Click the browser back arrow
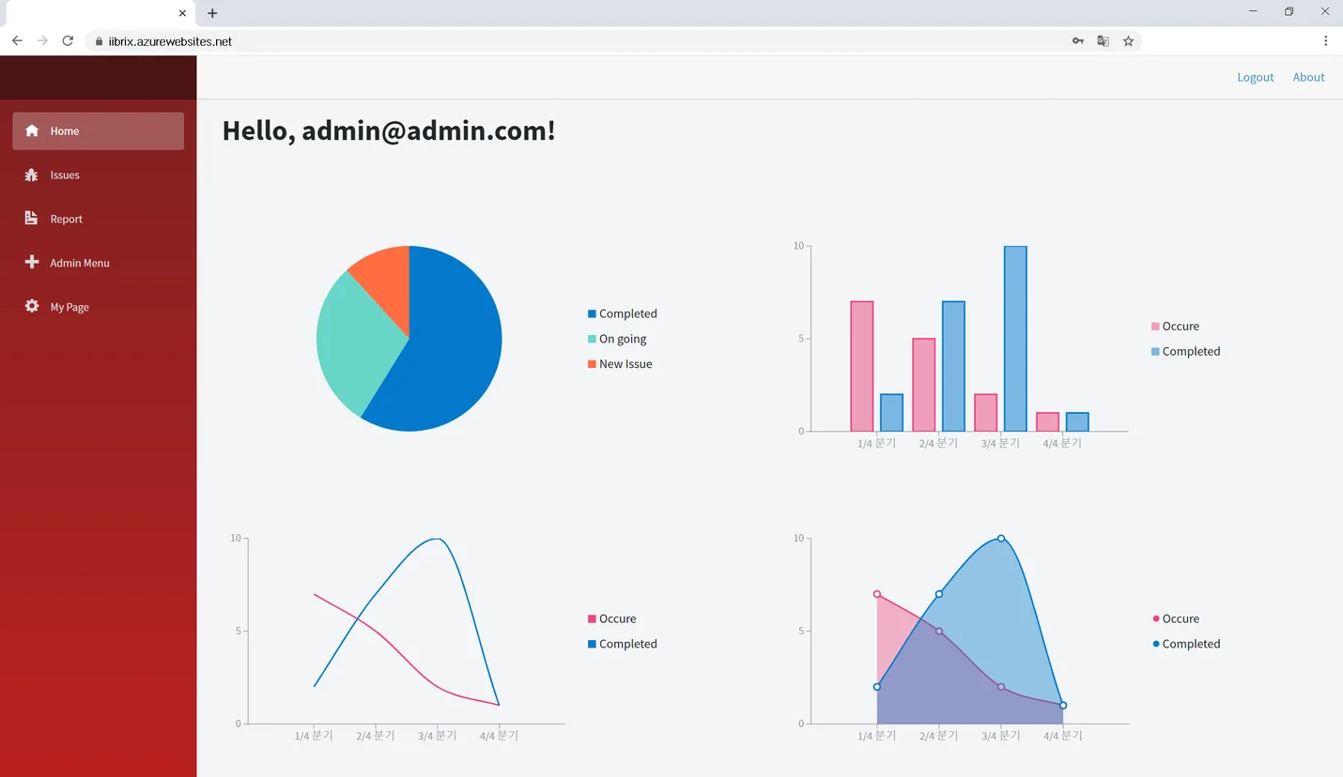1343x777 pixels. coord(17,40)
